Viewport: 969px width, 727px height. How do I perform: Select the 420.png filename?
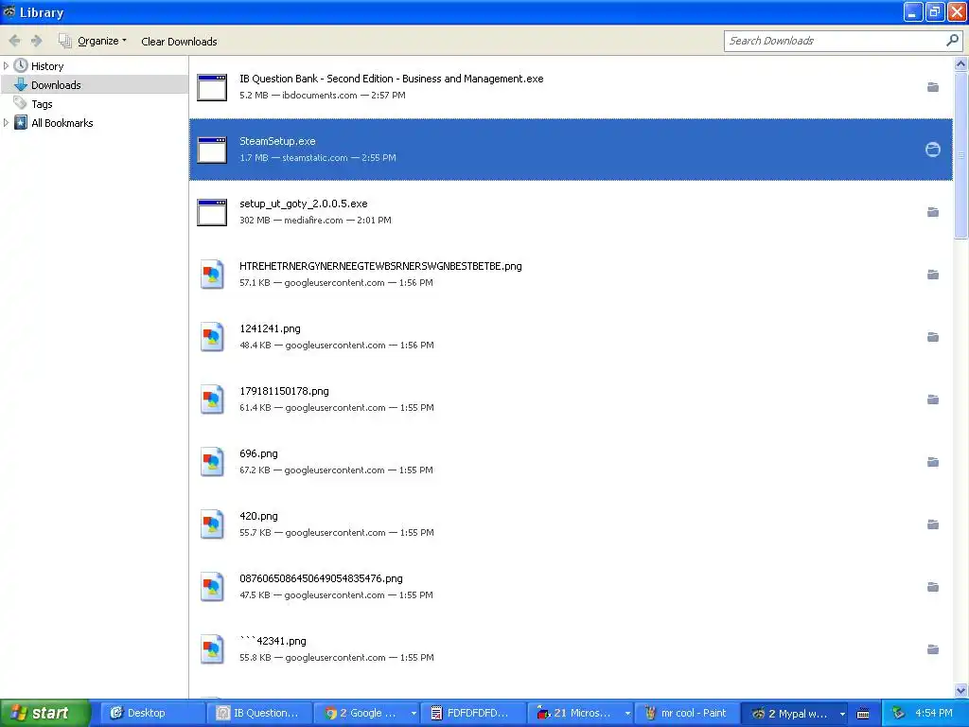[x=258, y=516]
